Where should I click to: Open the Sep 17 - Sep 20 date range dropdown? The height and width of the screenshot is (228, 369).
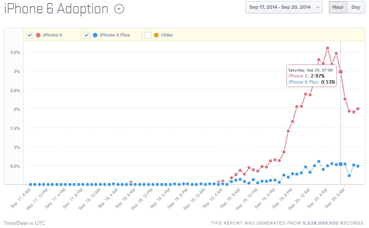click(283, 7)
